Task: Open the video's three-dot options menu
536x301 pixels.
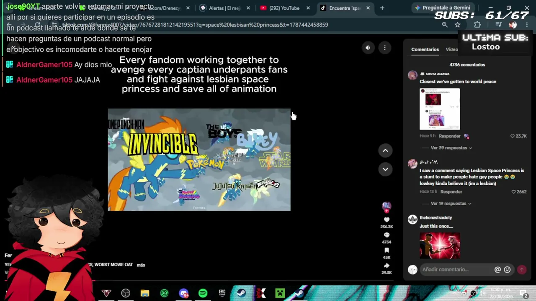Action: [384, 48]
